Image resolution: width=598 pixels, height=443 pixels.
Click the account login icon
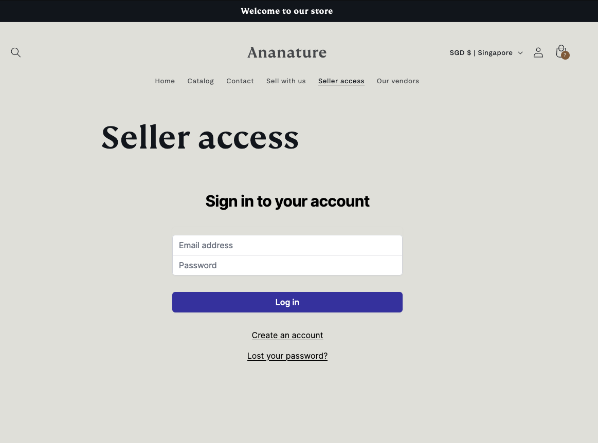(x=538, y=52)
